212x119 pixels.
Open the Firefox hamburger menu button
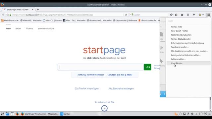(209, 15)
